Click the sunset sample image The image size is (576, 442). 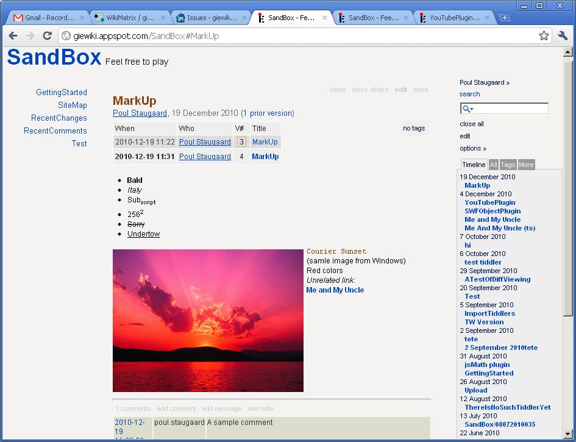208,320
